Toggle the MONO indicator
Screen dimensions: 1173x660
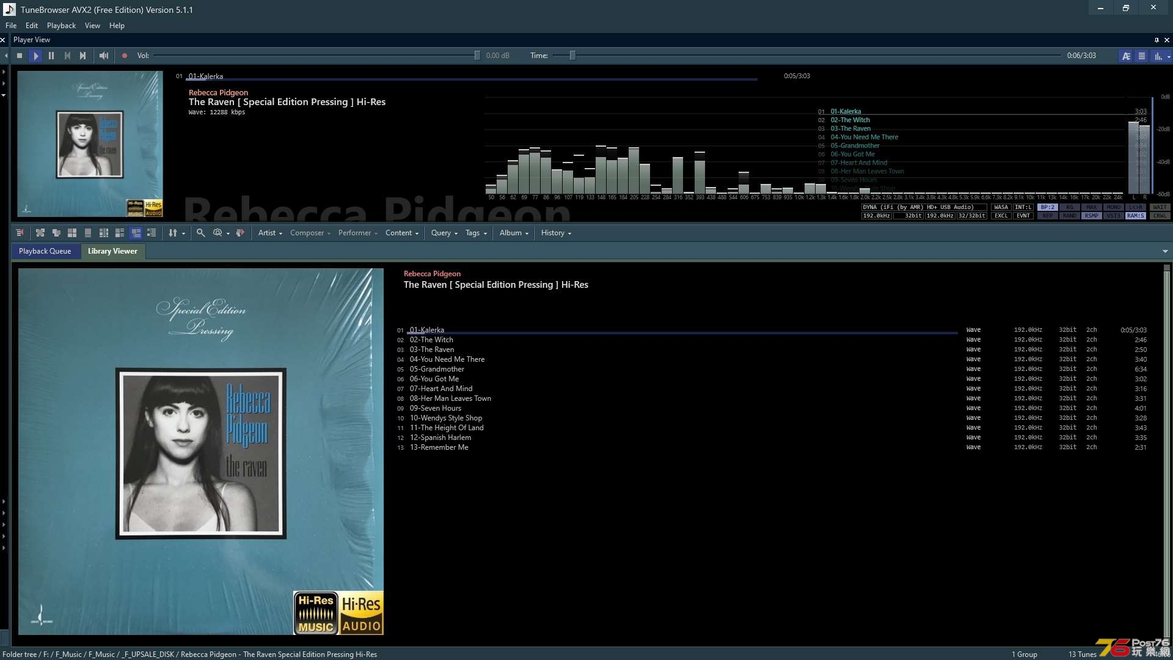pyautogui.click(x=1114, y=207)
